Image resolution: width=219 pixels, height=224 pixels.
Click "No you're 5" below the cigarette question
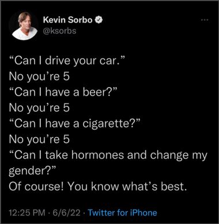pyautogui.click(x=39, y=139)
